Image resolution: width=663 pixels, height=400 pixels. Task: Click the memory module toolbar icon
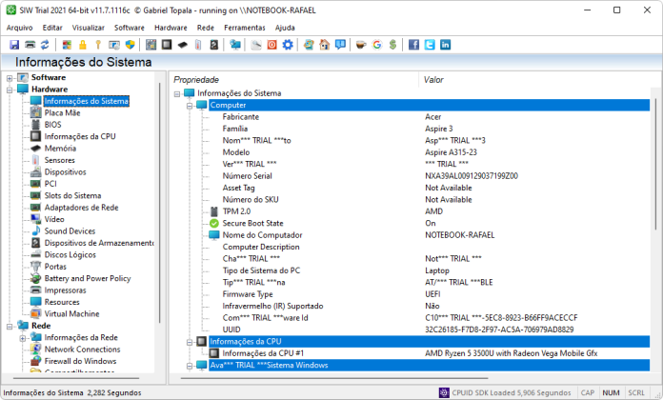pyautogui.click(x=183, y=45)
